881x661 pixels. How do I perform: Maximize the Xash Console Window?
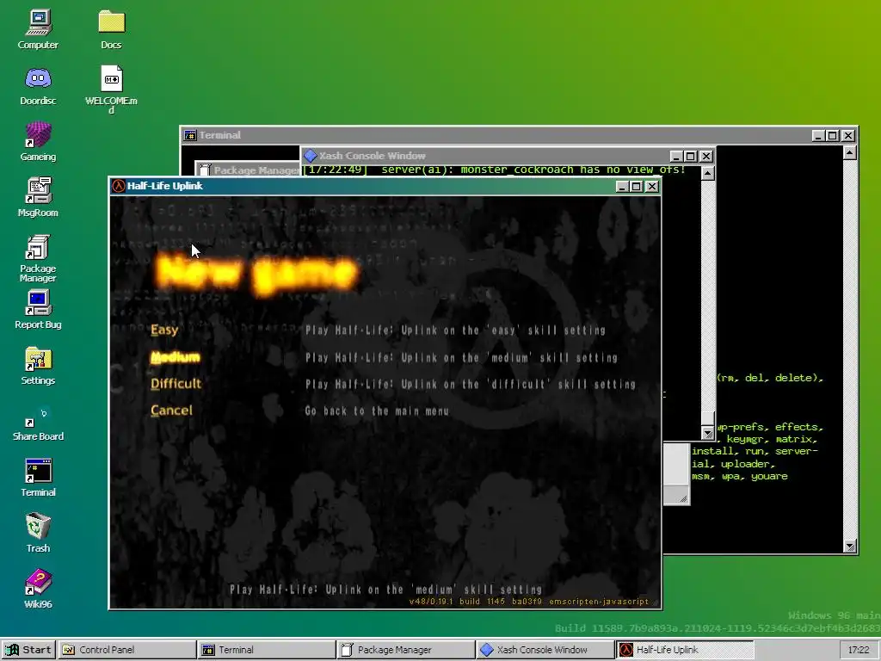691,157
